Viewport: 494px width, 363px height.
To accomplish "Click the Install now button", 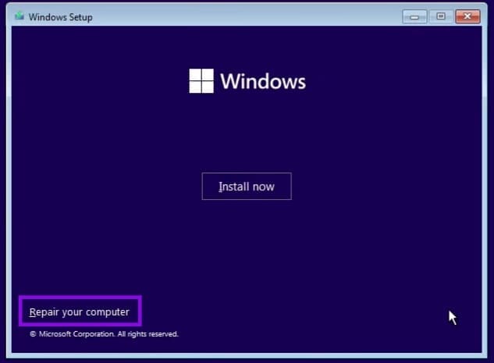I will [247, 187].
